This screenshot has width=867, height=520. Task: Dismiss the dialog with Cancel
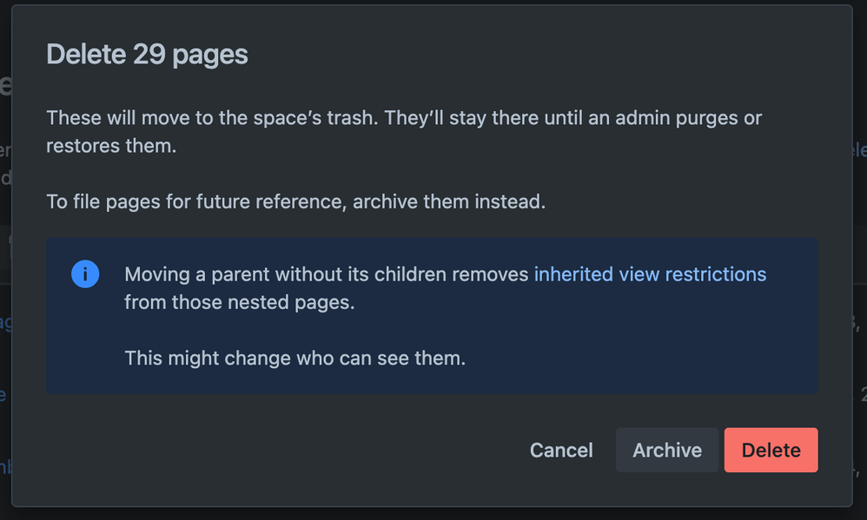pyautogui.click(x=561, y=450)
